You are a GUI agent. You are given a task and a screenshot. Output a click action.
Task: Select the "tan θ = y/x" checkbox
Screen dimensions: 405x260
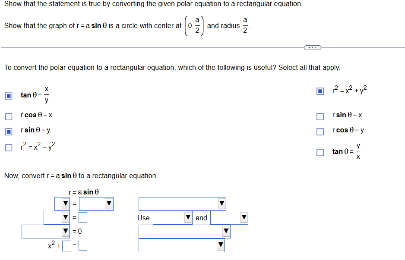pos(320,152)
